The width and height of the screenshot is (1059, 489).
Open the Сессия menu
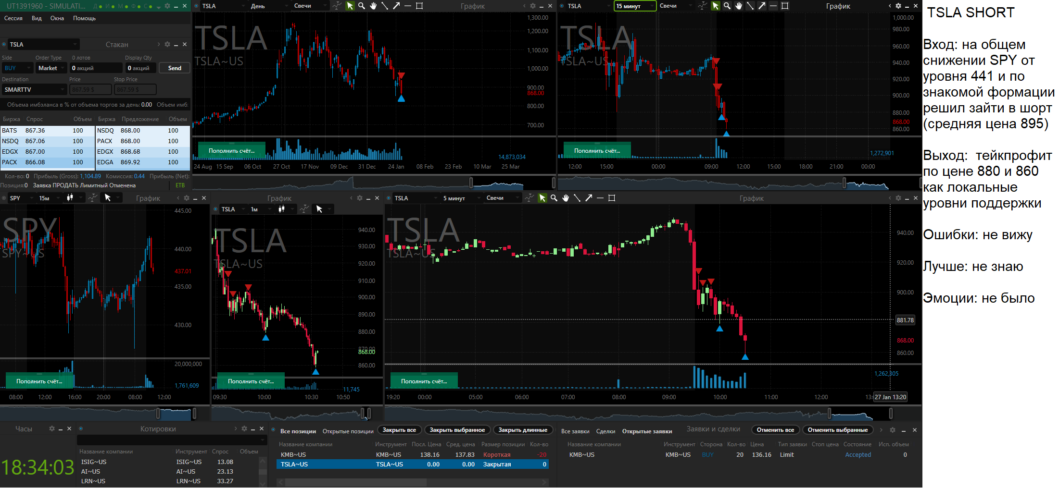13,18
